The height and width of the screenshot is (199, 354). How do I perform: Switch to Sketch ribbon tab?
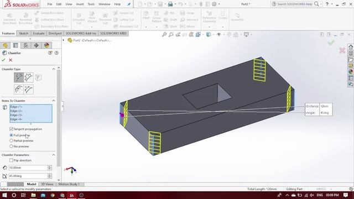point(23,33)
